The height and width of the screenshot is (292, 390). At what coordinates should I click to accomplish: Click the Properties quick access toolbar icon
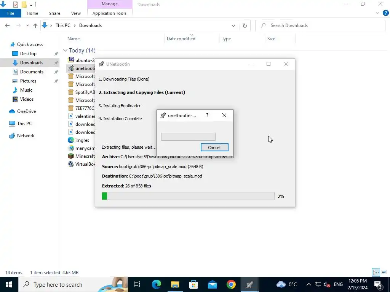pos(15,4)
